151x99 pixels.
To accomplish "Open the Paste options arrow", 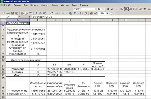I will click(48, 13).
